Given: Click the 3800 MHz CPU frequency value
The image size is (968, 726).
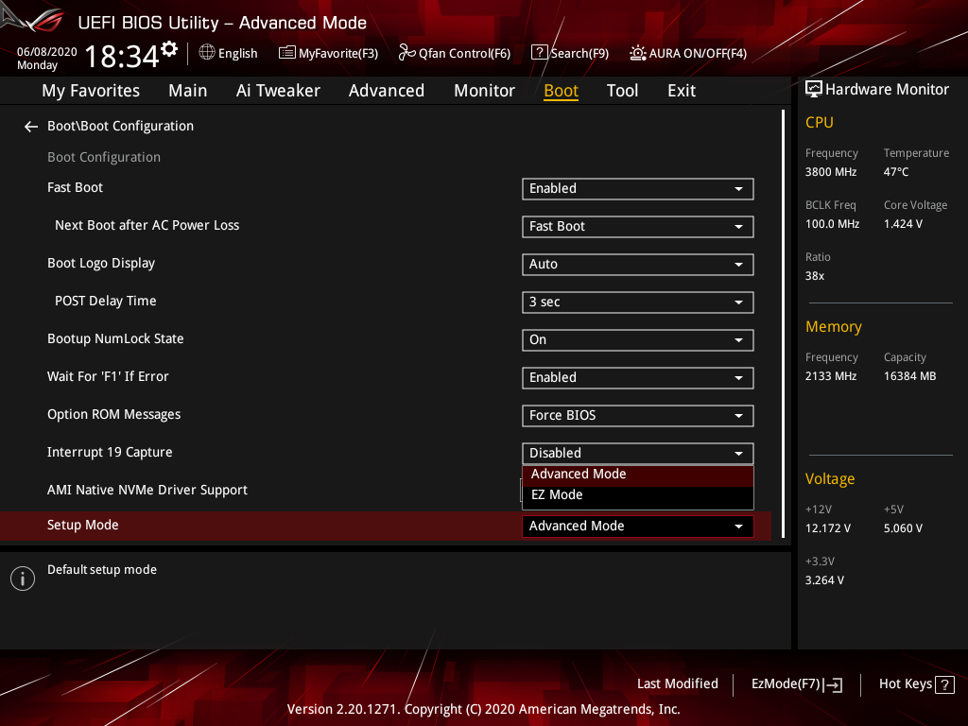Looking at the screenshot, I should pyautogui.click(x=830, y=172).
